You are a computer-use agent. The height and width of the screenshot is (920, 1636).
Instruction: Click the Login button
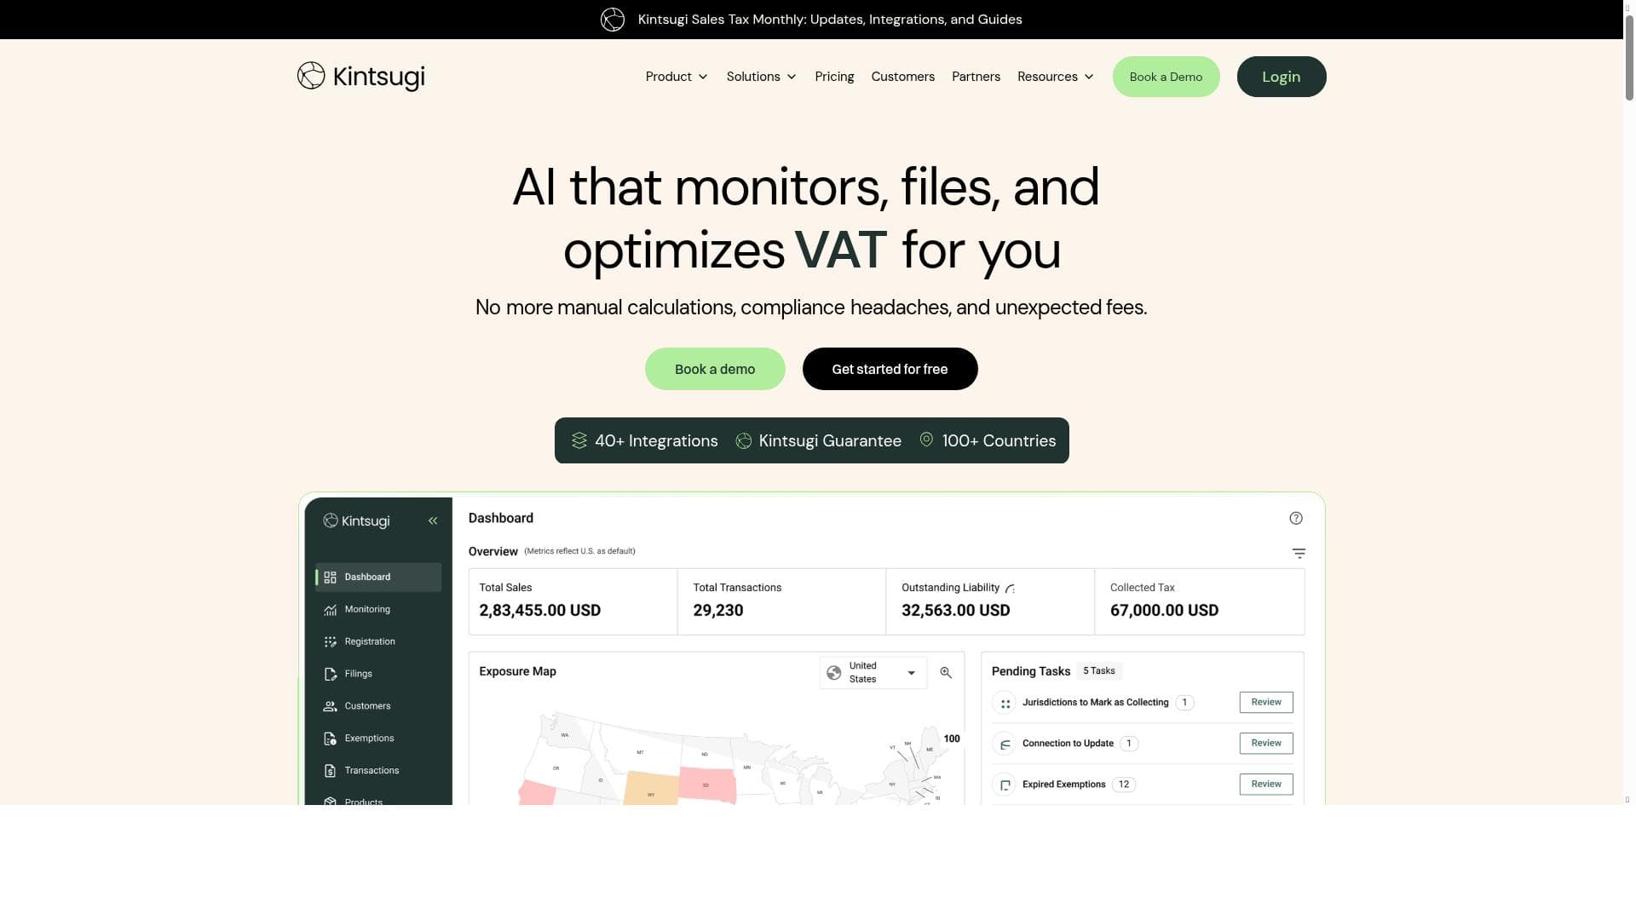[1281, 77]
